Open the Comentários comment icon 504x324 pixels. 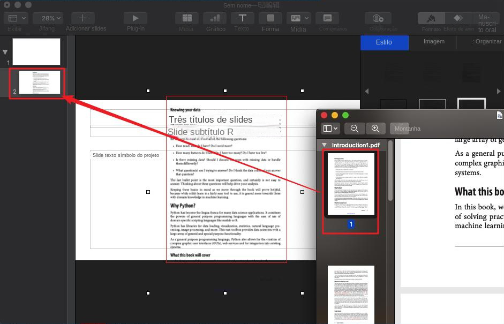click(327, 18)
